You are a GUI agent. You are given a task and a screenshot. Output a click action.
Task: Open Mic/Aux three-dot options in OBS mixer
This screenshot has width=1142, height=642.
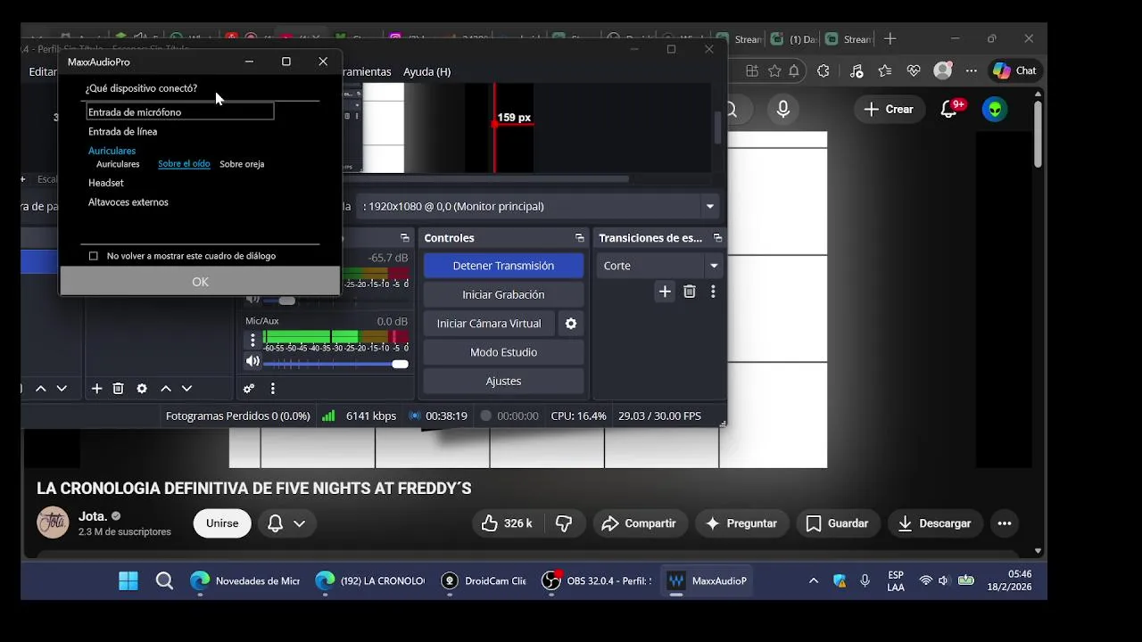click(x=252, y=340)
